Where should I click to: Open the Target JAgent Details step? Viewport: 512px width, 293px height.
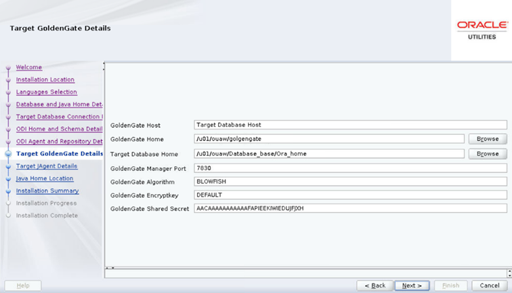coord(47,166)
